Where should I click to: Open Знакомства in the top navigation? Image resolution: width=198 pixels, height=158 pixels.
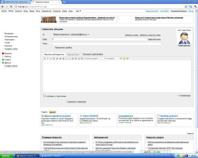(46, 11)
